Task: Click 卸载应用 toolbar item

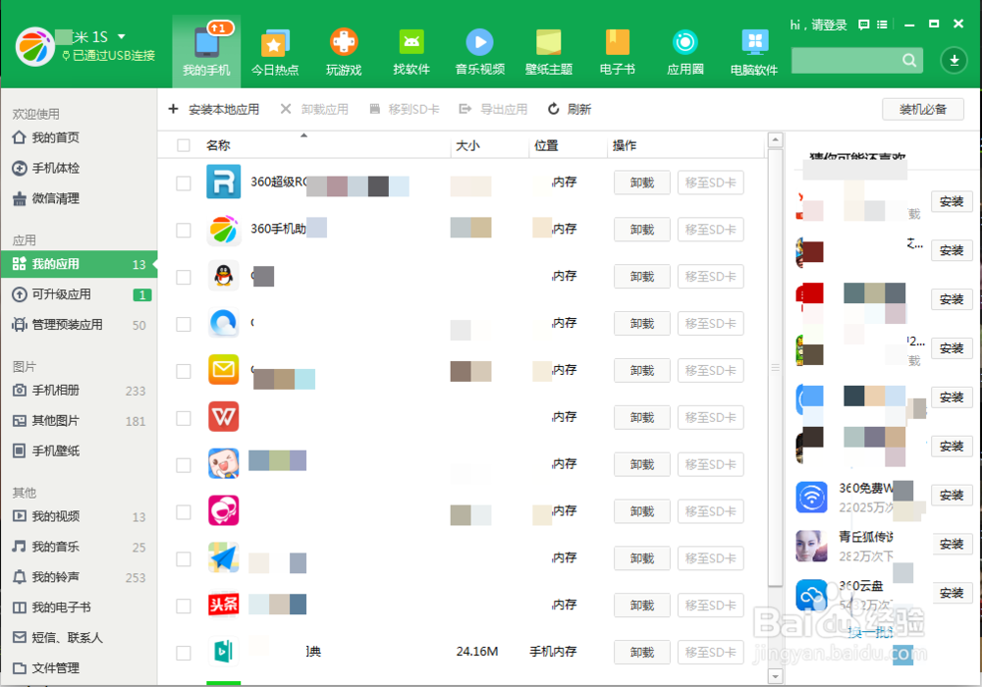Action: (x=314, y=109)
